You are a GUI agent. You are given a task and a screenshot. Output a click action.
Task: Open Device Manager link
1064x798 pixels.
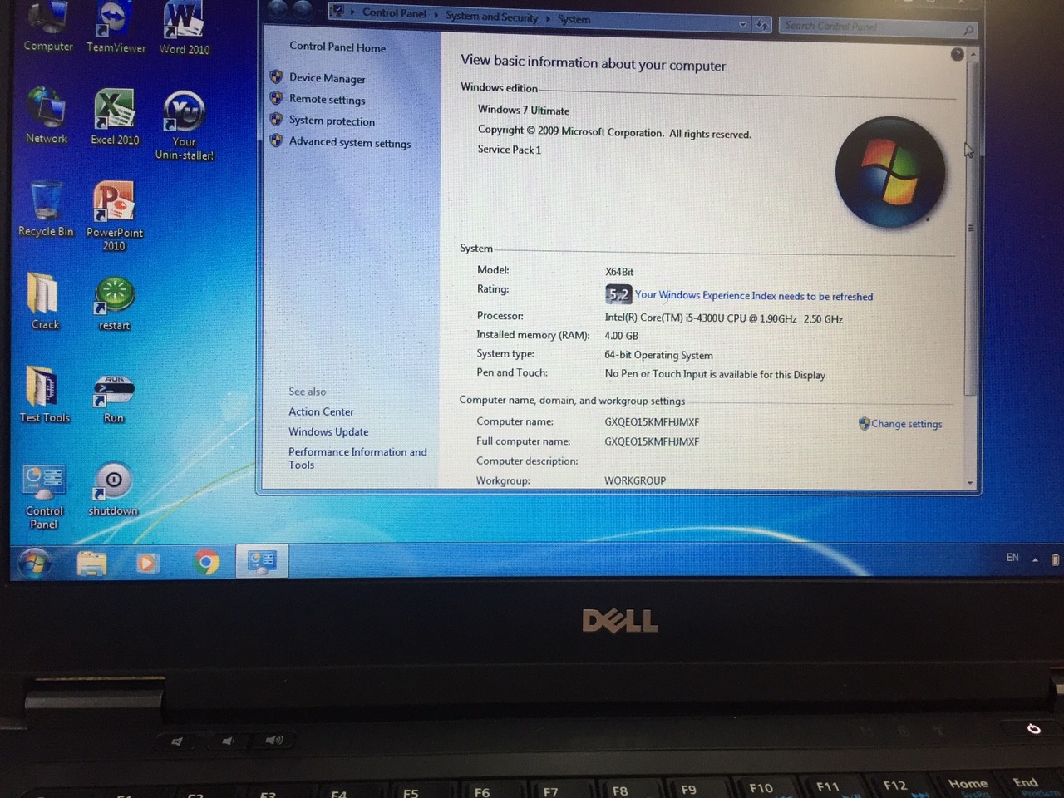[x=327, y=78]
